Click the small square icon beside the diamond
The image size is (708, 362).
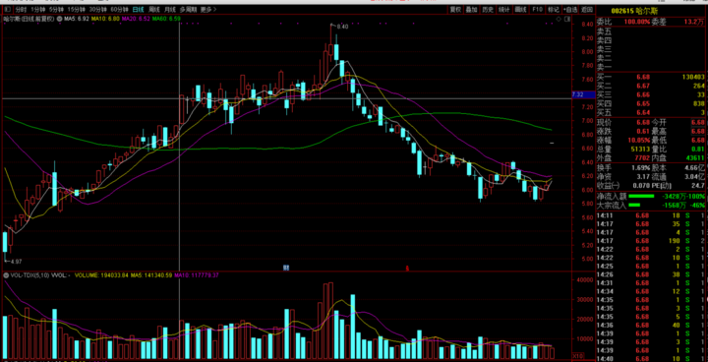point(566,19)
